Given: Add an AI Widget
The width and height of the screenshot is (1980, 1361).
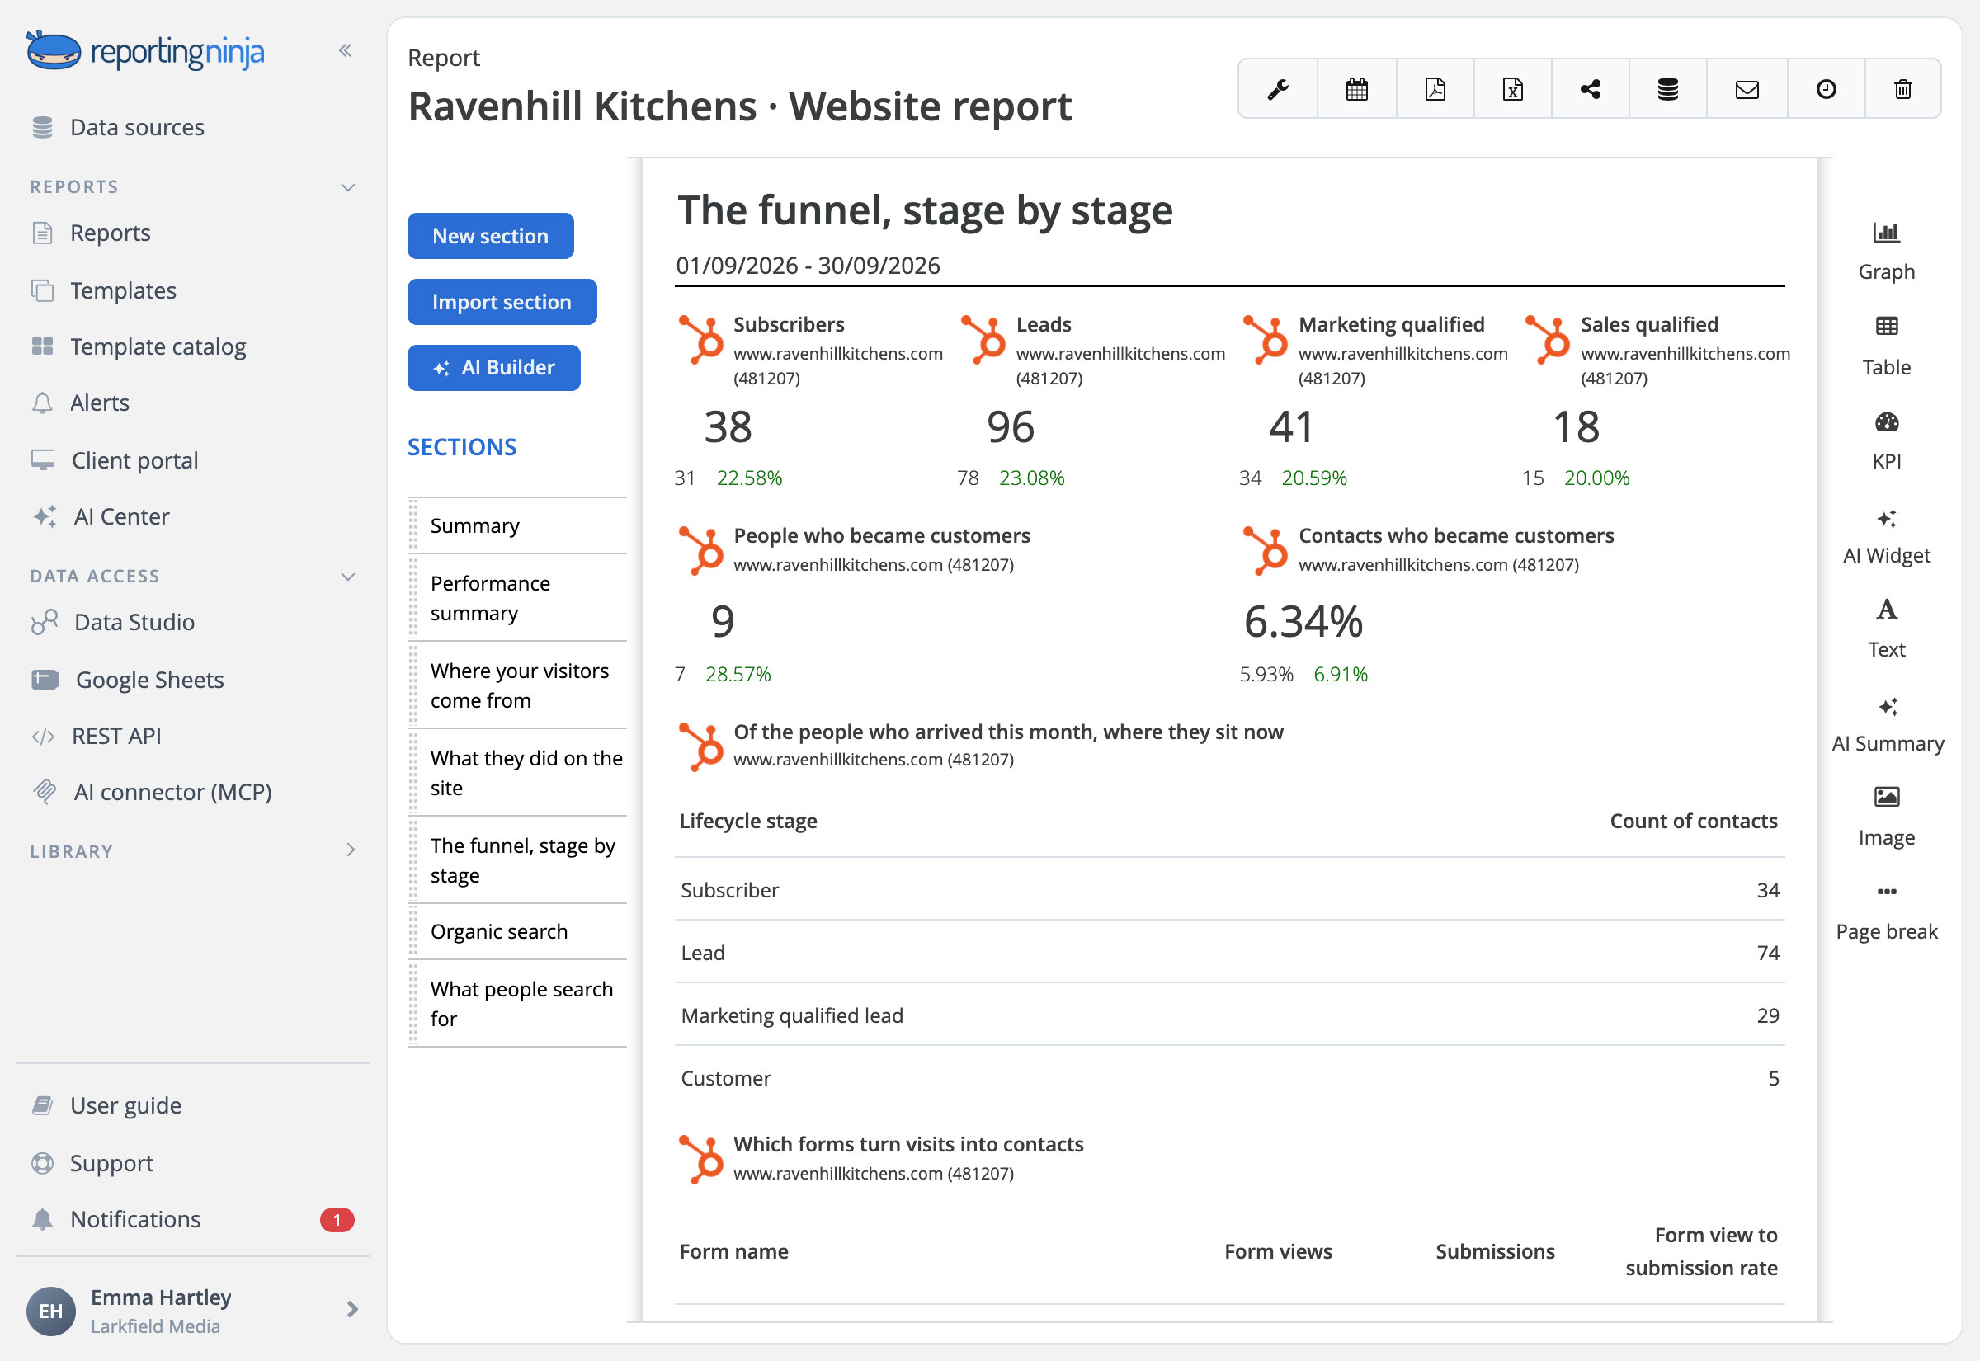Looking at the screenshot, I should (1886, 535).
